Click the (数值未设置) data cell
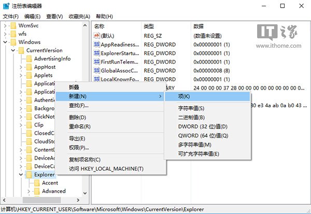 tap(207, 36)
